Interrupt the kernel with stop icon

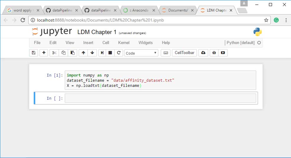tap(110, 53)
